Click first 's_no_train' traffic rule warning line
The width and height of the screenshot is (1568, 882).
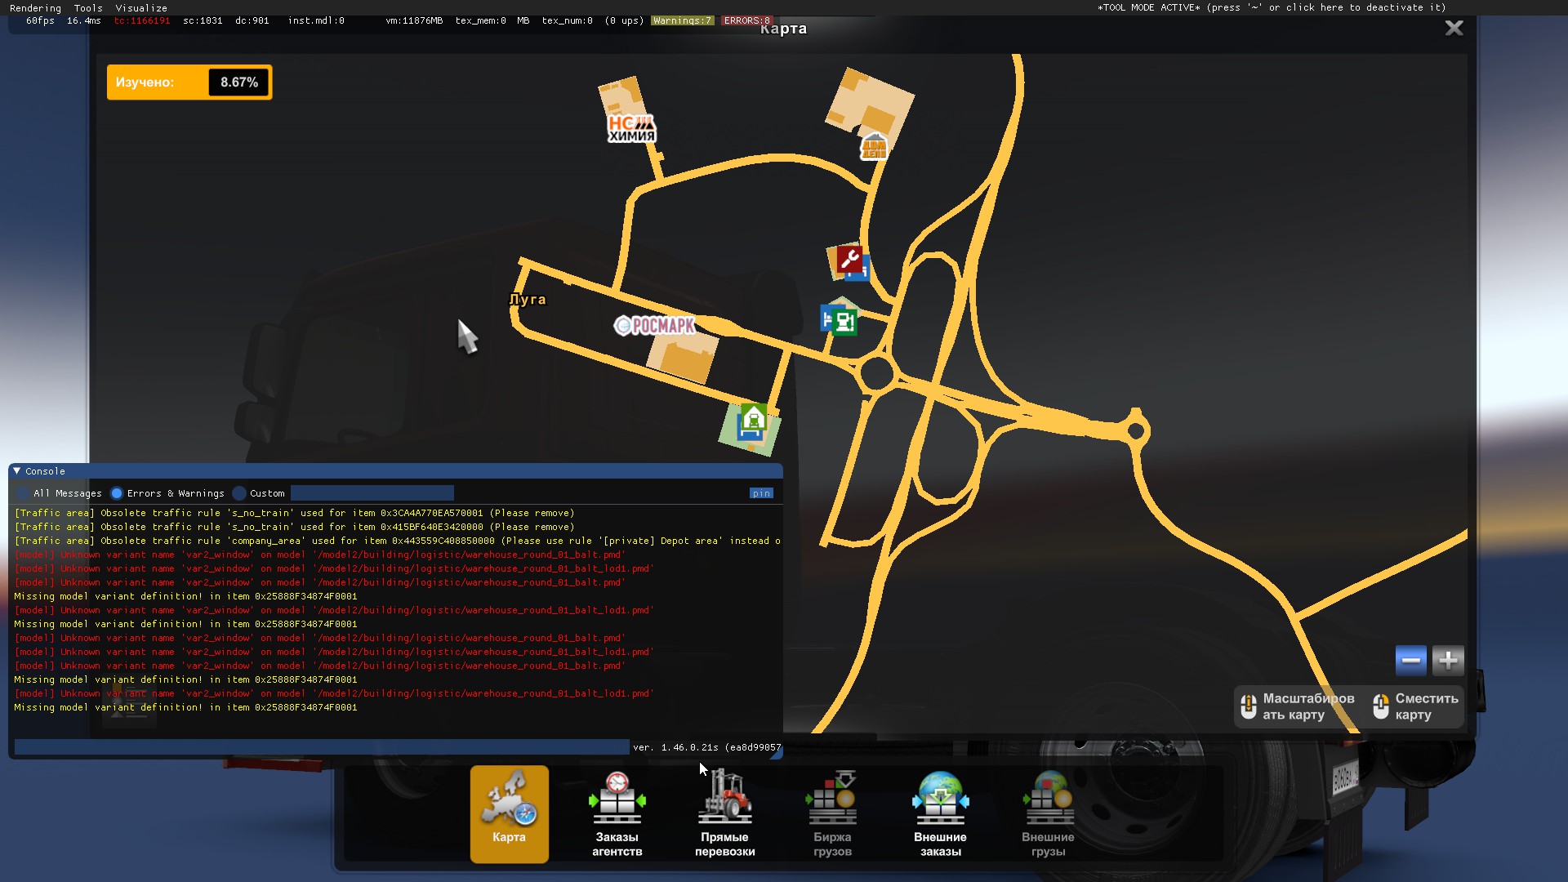click(x=294, y=513)
